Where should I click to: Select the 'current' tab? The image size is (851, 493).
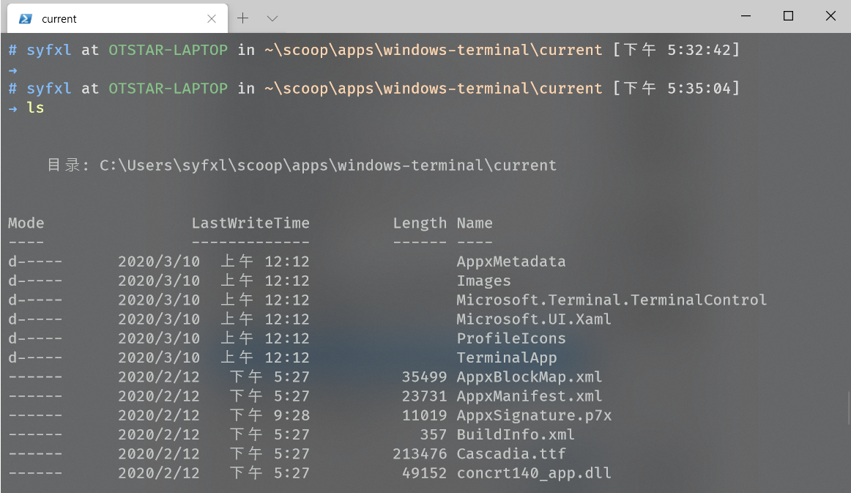tap(117, 18)
